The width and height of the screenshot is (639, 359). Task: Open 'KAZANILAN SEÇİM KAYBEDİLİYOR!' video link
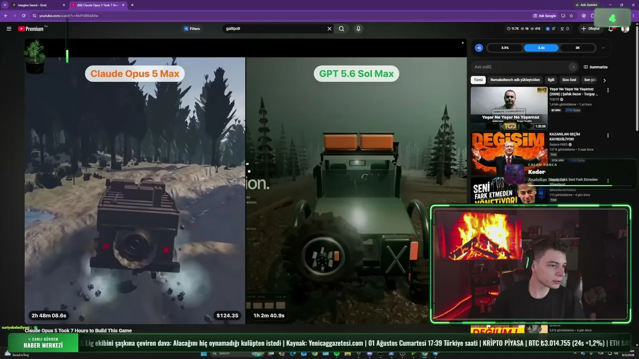(x=565, y=136)
